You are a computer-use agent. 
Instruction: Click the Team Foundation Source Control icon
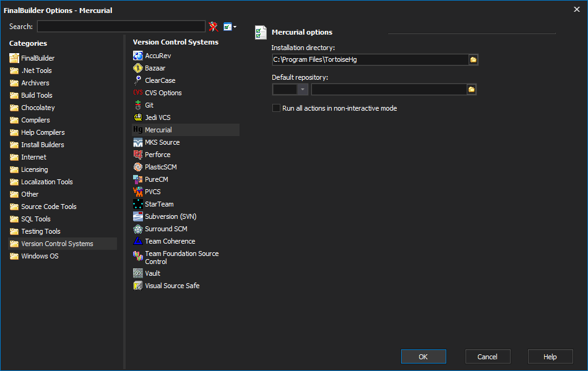[x=138, y=256]
